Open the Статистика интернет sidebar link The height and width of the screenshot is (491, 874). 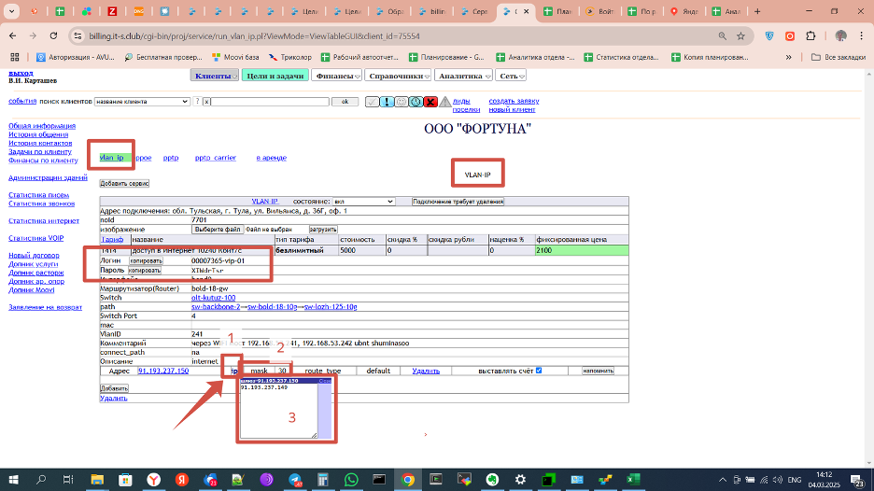tap(44, 220)
